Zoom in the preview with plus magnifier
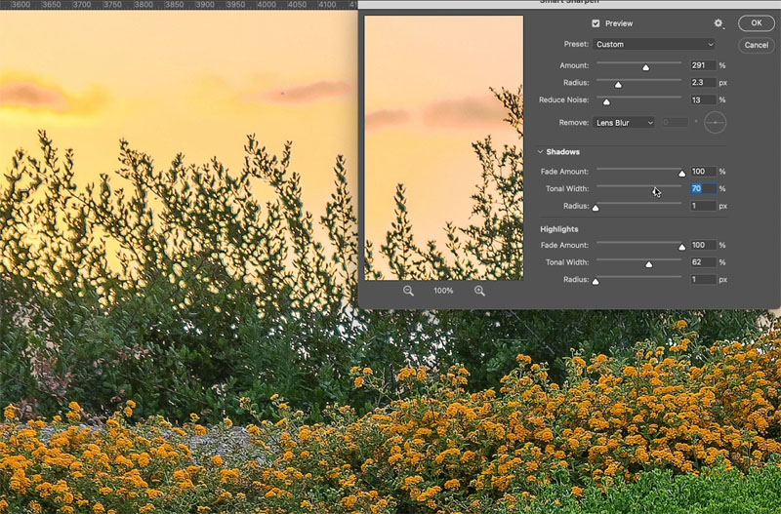This screenshot has height=514, width=781. pos(479,291)
